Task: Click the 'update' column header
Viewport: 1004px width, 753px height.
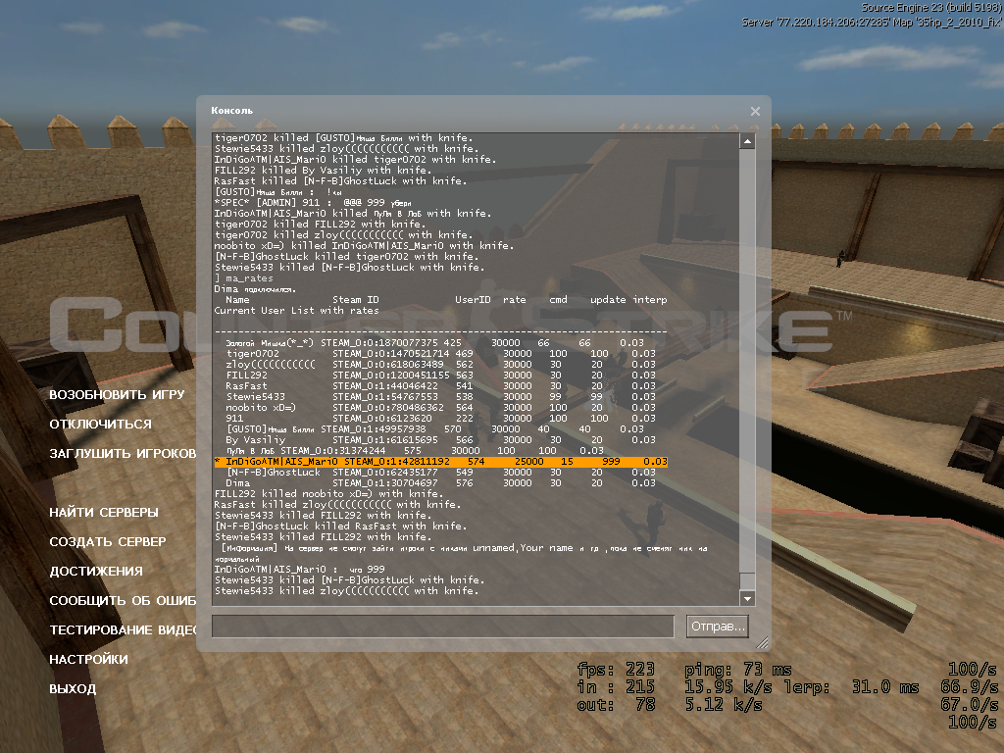Action: [608, 300]
